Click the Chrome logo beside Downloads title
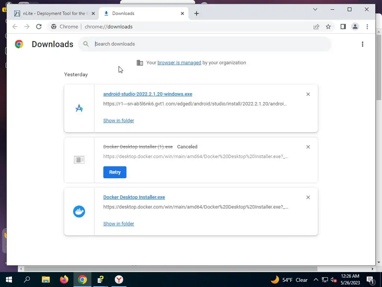The width and height of the screenshot is (382, 287). tap(19, 44)
